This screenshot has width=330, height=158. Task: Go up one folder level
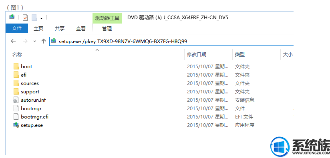[x=44, y=41]
